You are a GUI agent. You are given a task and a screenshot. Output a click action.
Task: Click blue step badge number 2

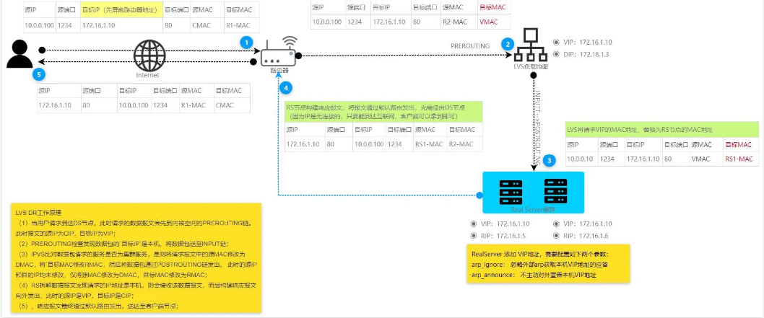click(508, 43)
